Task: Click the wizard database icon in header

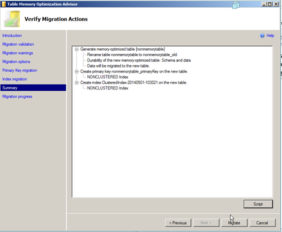Action: pyautogui.click(x=12, y=19)
